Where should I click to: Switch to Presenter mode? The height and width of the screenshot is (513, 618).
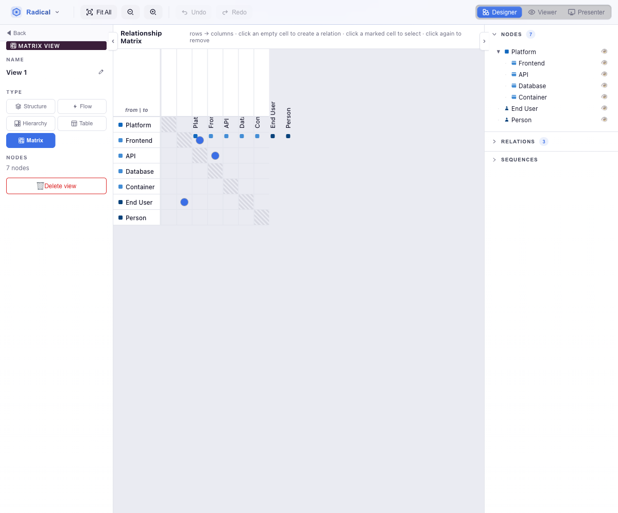click(x=586, y=12)
